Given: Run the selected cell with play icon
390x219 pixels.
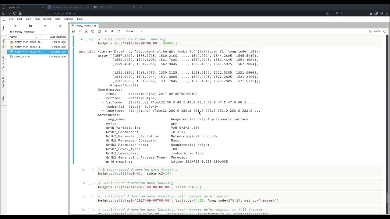Looking at the screenshot, I should click(106, 31).
